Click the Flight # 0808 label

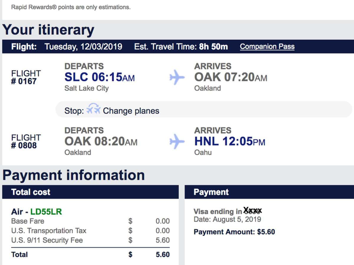(26, 141)
